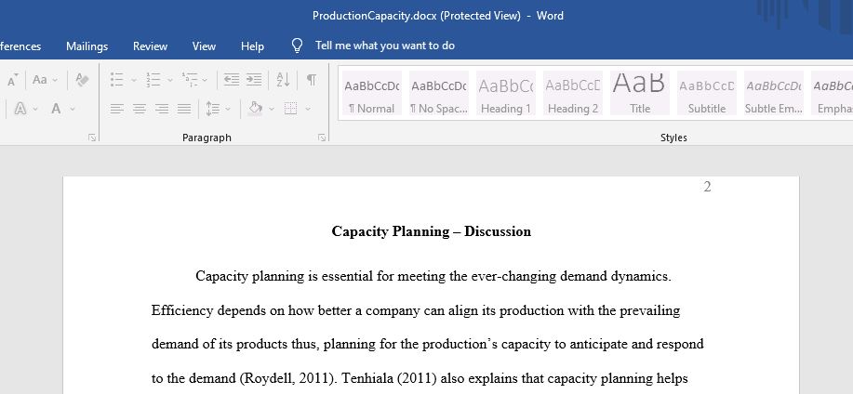Click the Sort A-Z icon
This screenshot has width=853, height=394.
[283, 80]
